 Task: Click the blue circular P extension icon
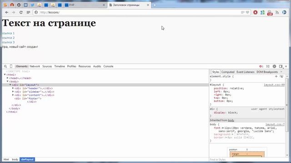(284, 12)
